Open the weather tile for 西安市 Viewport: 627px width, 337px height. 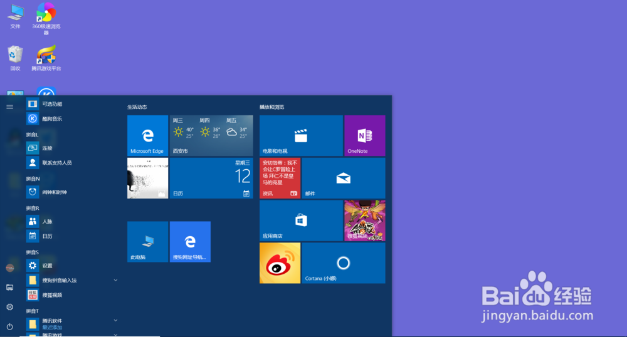[x=211, y=136]
